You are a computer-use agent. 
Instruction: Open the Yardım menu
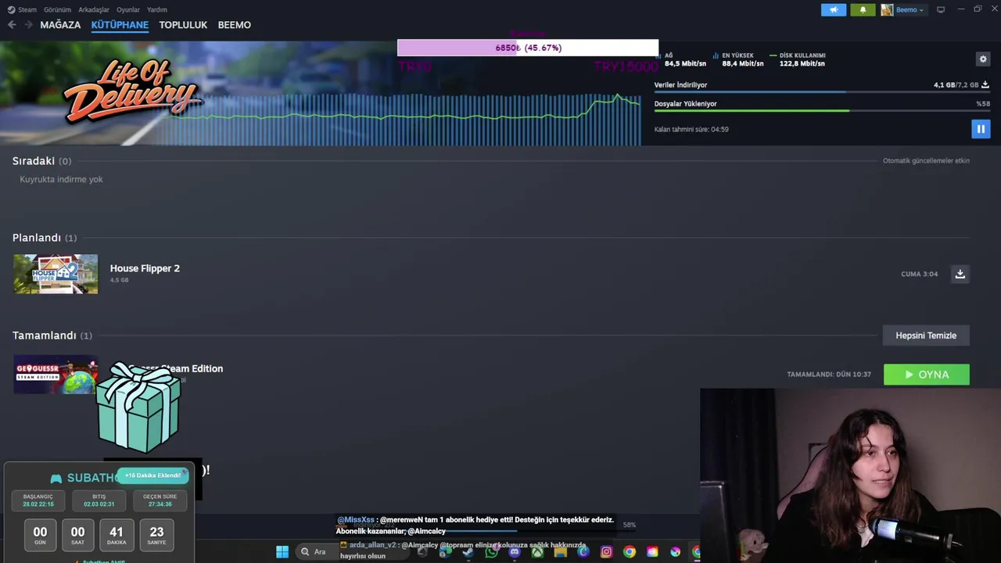tap(157, 9)
